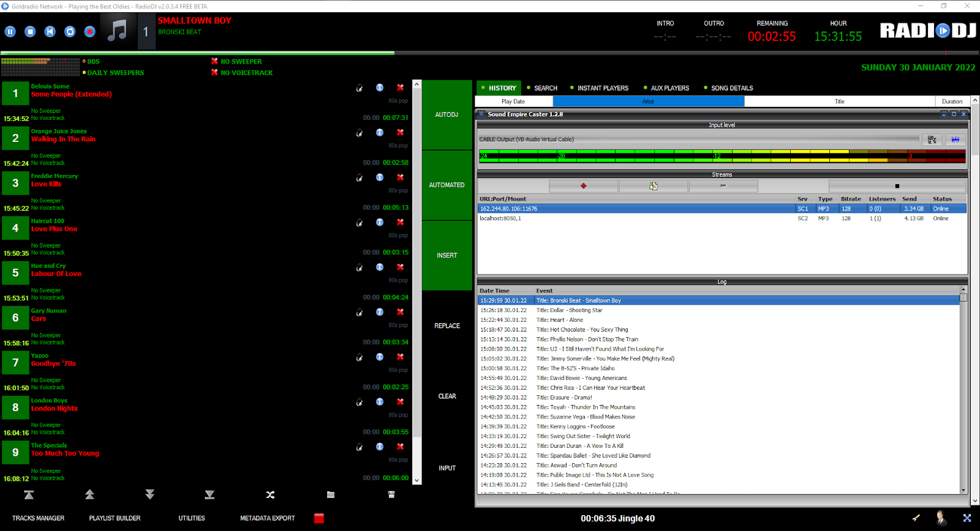Pre-listen Belouis Some track headphone icon
The width and height of the screenshot is (980, 531).
click(x=360, y=88)
